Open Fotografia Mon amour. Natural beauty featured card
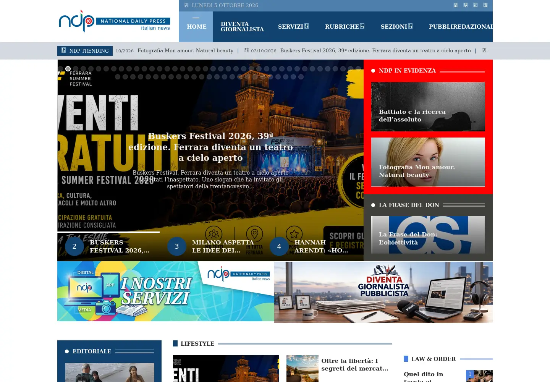The width and height of the screenshot is (550, 382). pos(428,162)
